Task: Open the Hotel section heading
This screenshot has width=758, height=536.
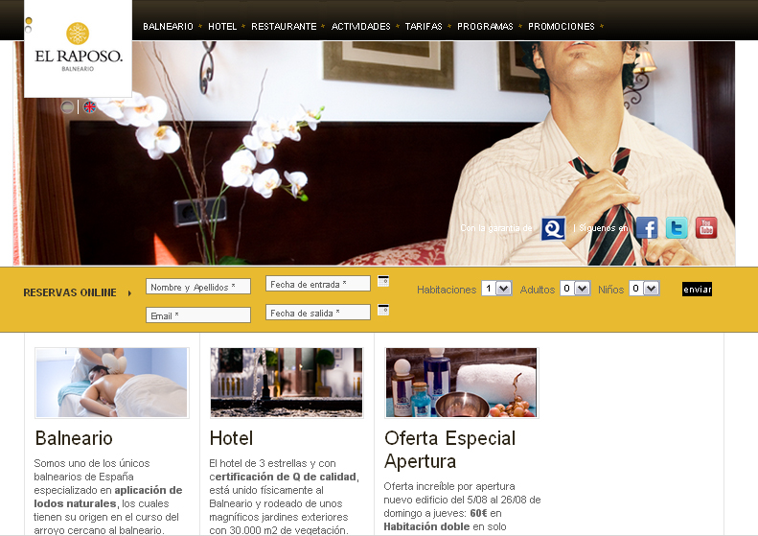Action: pos(231,438)
